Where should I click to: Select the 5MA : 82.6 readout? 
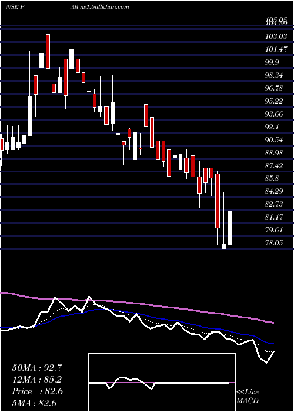[x=34, y=403]
